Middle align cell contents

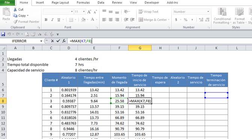pos(110,12)
